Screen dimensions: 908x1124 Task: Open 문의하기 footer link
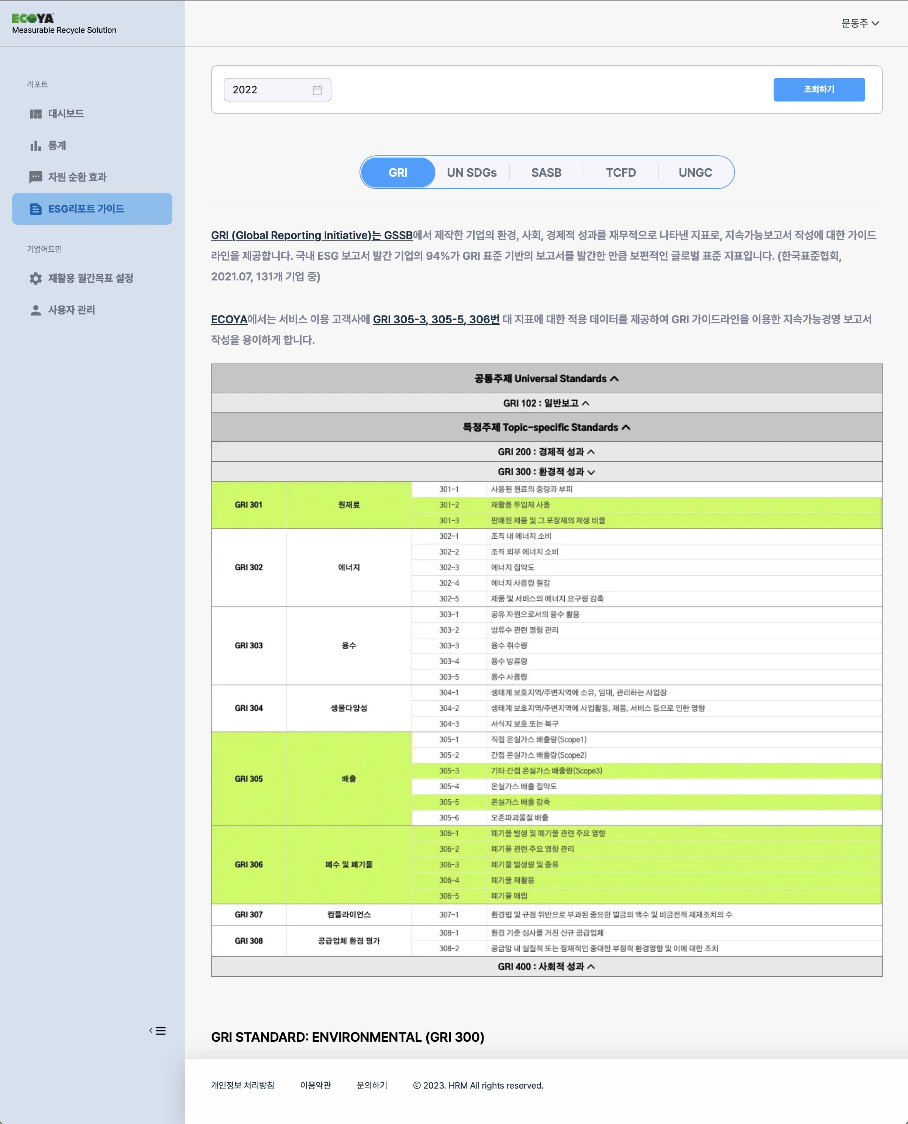(372, 1085)
